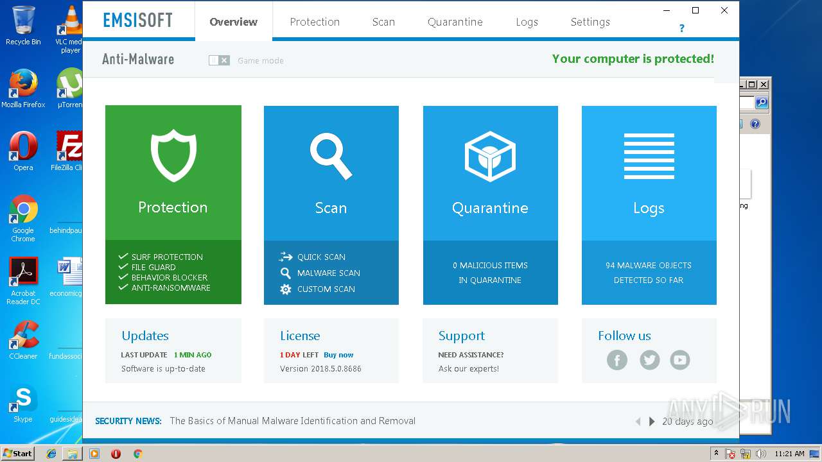Viewport: 822px width, 462px height.
Task: Click 0 malicious items in quarantine text
Action: click(490, 273)
